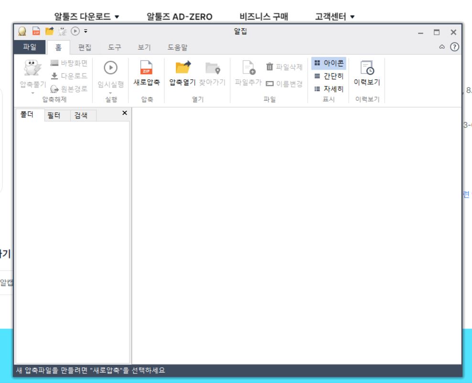Click the extract icon in quick access toolbar
The image size is (472, 383).
(62, 32)
